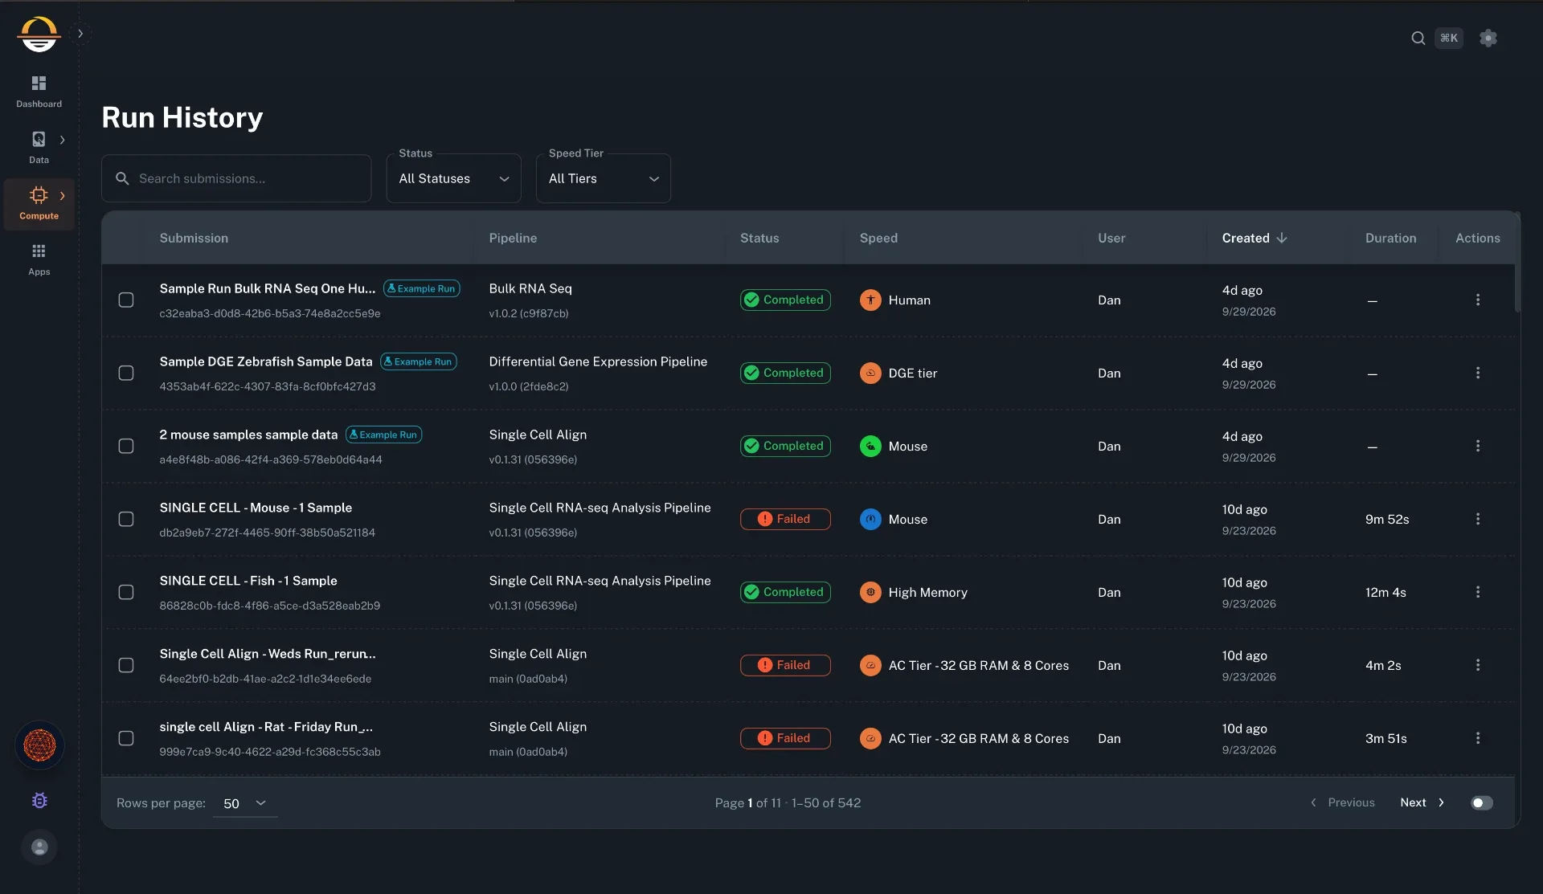Select the Sample DGE Zebrafish row checkbox
This screenshot has width=1543, height=894.
tap(126, 373)
